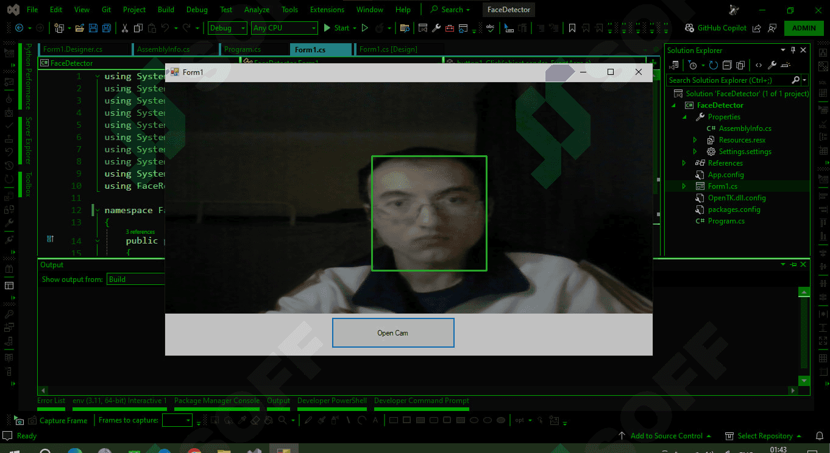Click the Share icon beside GitHub Copilot
The image size is (830, 453).
click(757, 28)
